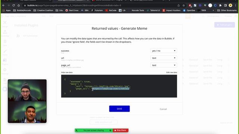Viewport: 239px width, 134px height.
Task: Change url field type dropdown
Action: [164, 58]
